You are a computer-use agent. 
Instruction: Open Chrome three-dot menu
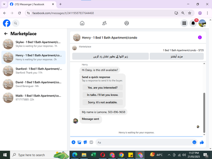point(207,13)
